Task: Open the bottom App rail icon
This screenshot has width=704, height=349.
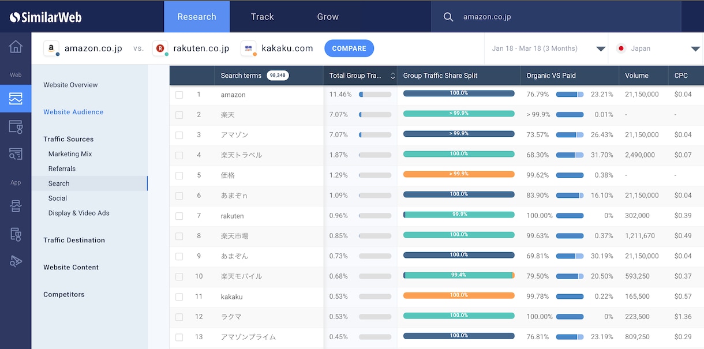Action: [x=16, y=261]
